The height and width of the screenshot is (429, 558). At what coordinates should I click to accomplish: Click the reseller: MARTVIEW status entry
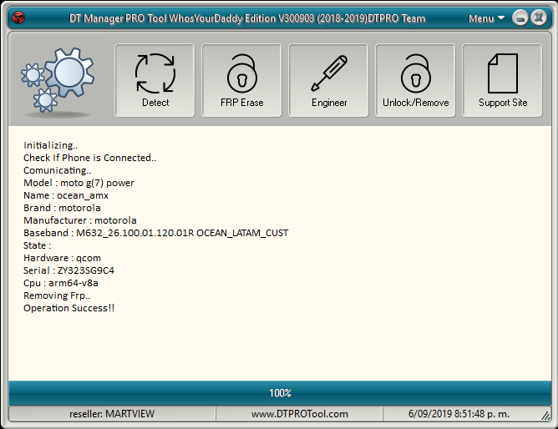(112, 414)
